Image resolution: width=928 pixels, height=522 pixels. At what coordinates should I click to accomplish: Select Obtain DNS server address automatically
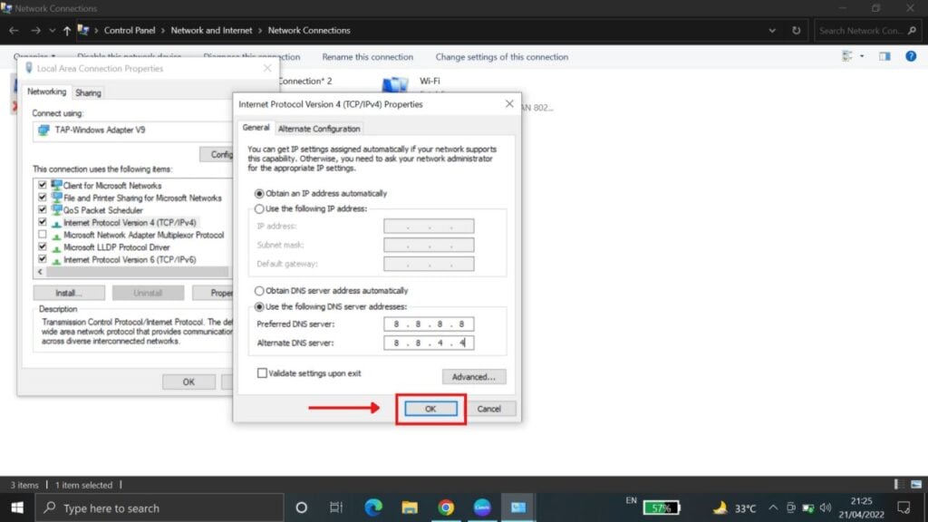tap(259, 291)
